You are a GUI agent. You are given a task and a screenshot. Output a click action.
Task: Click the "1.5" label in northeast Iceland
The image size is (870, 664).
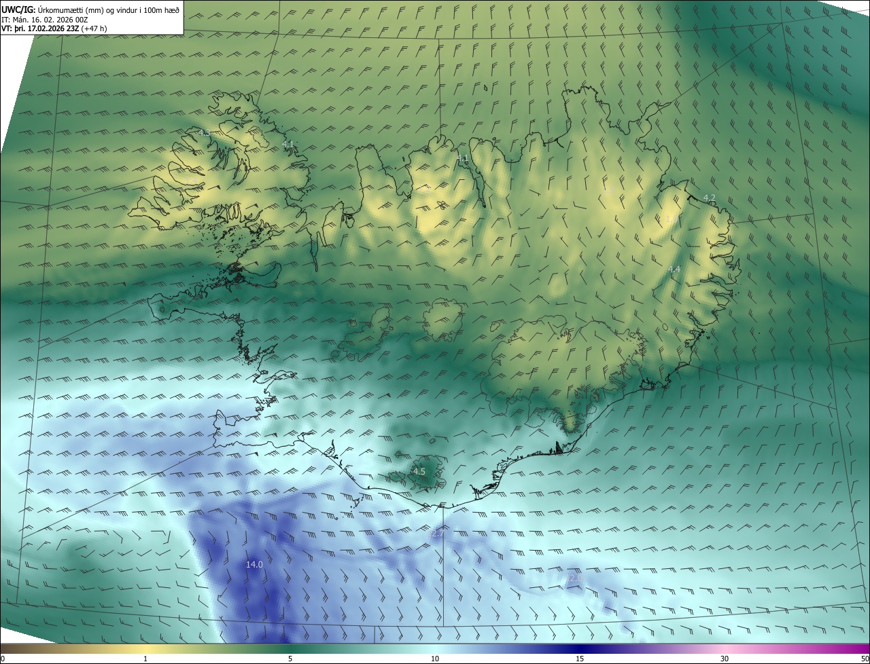point(608,190)
